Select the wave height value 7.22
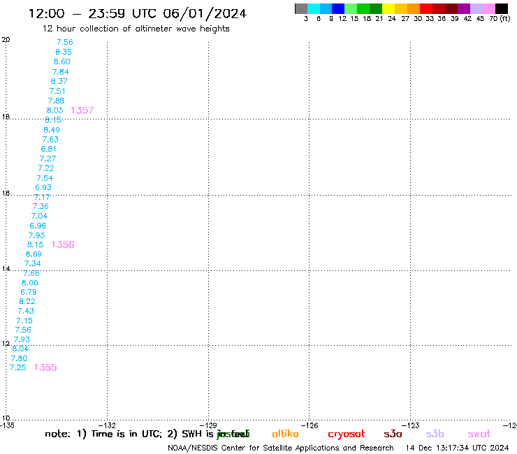Image resolution: width=517 pixels, height=454 pixels. (x=46, y=168)
